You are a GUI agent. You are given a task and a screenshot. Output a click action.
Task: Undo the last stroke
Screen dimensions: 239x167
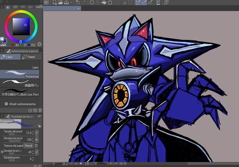coord(78,2)
